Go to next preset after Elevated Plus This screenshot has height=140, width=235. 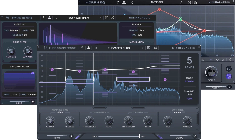click(142, 48)
